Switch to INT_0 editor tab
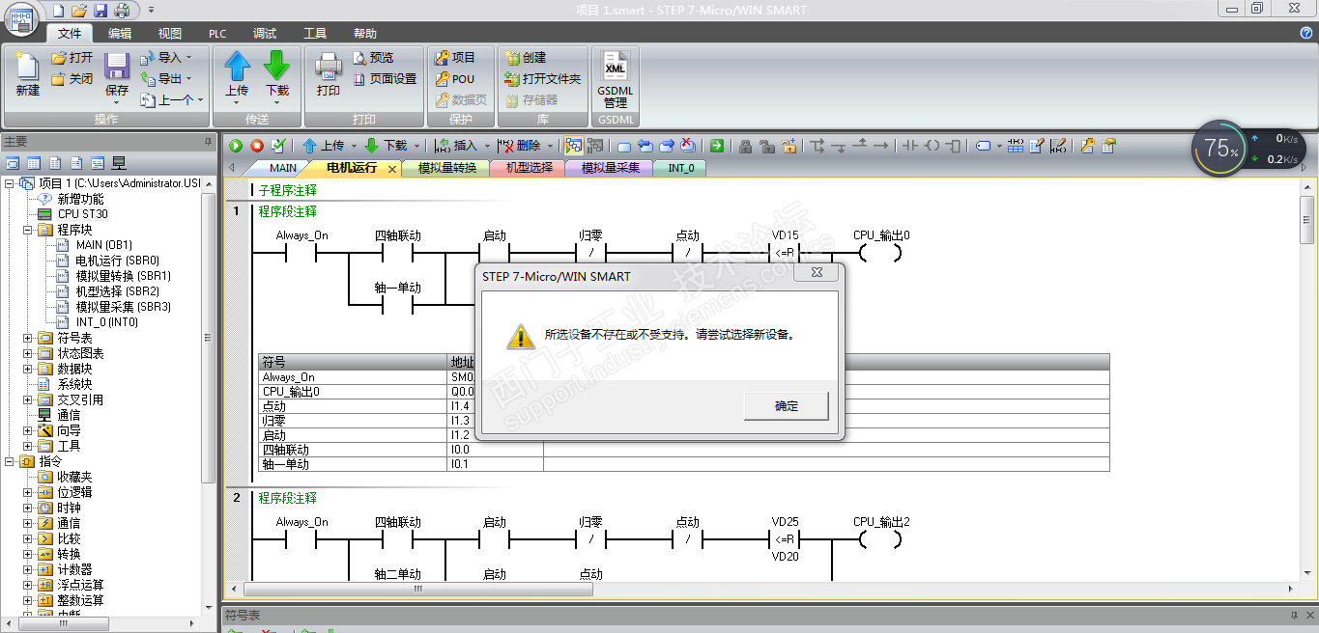Viewport: 1319px width, 633px height. [680, 168]
